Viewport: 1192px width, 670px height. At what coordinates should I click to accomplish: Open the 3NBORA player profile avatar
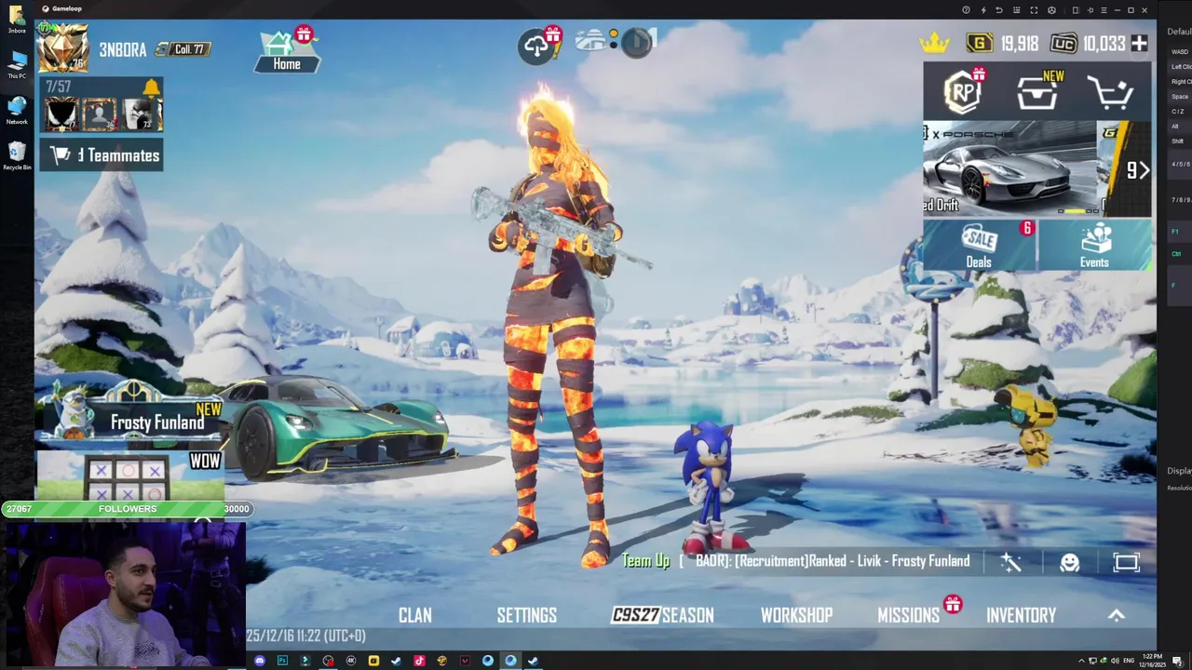[62, 48]
